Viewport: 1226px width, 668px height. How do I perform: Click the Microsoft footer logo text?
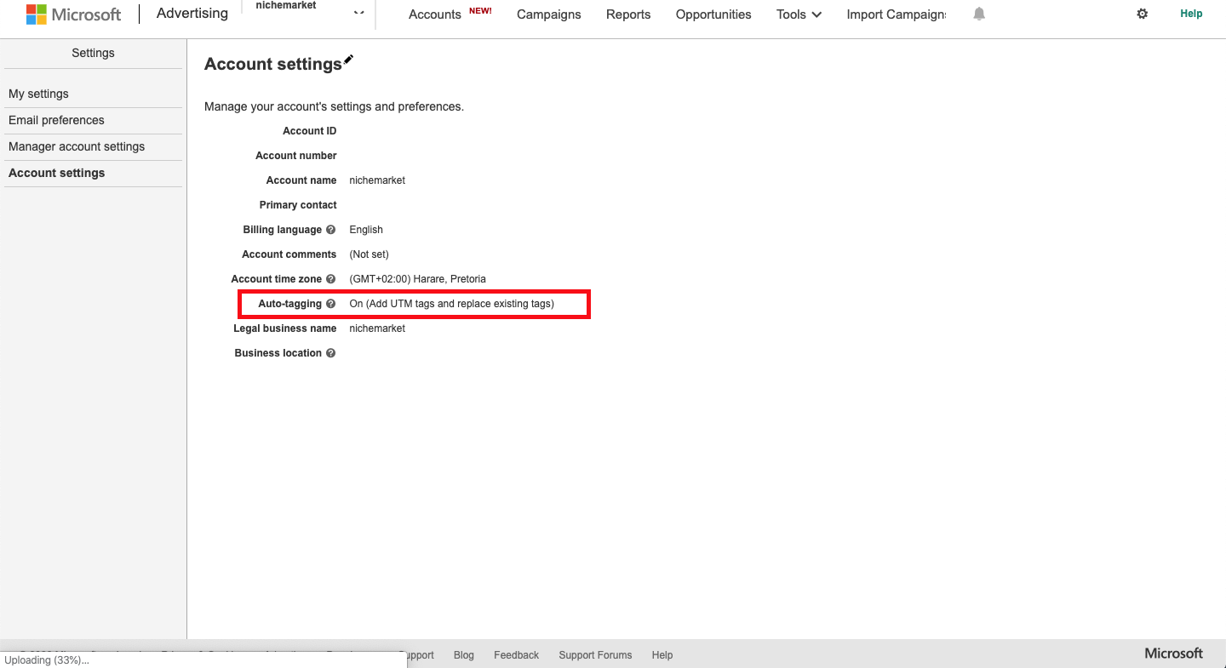[x=1173, y=654]
